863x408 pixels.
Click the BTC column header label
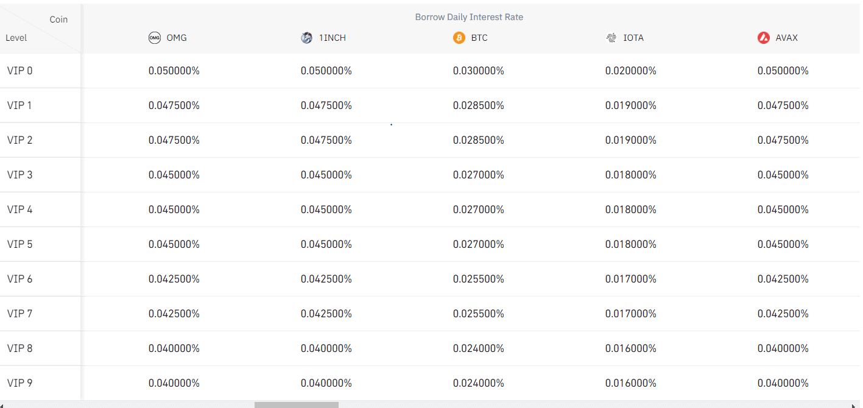pos(479,38)
